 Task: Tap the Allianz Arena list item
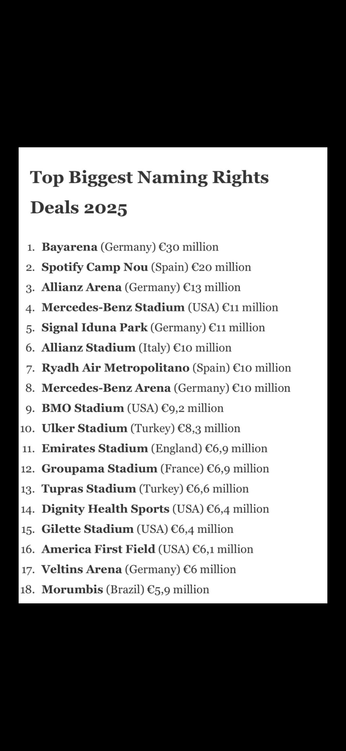click(x=81, y=287)
